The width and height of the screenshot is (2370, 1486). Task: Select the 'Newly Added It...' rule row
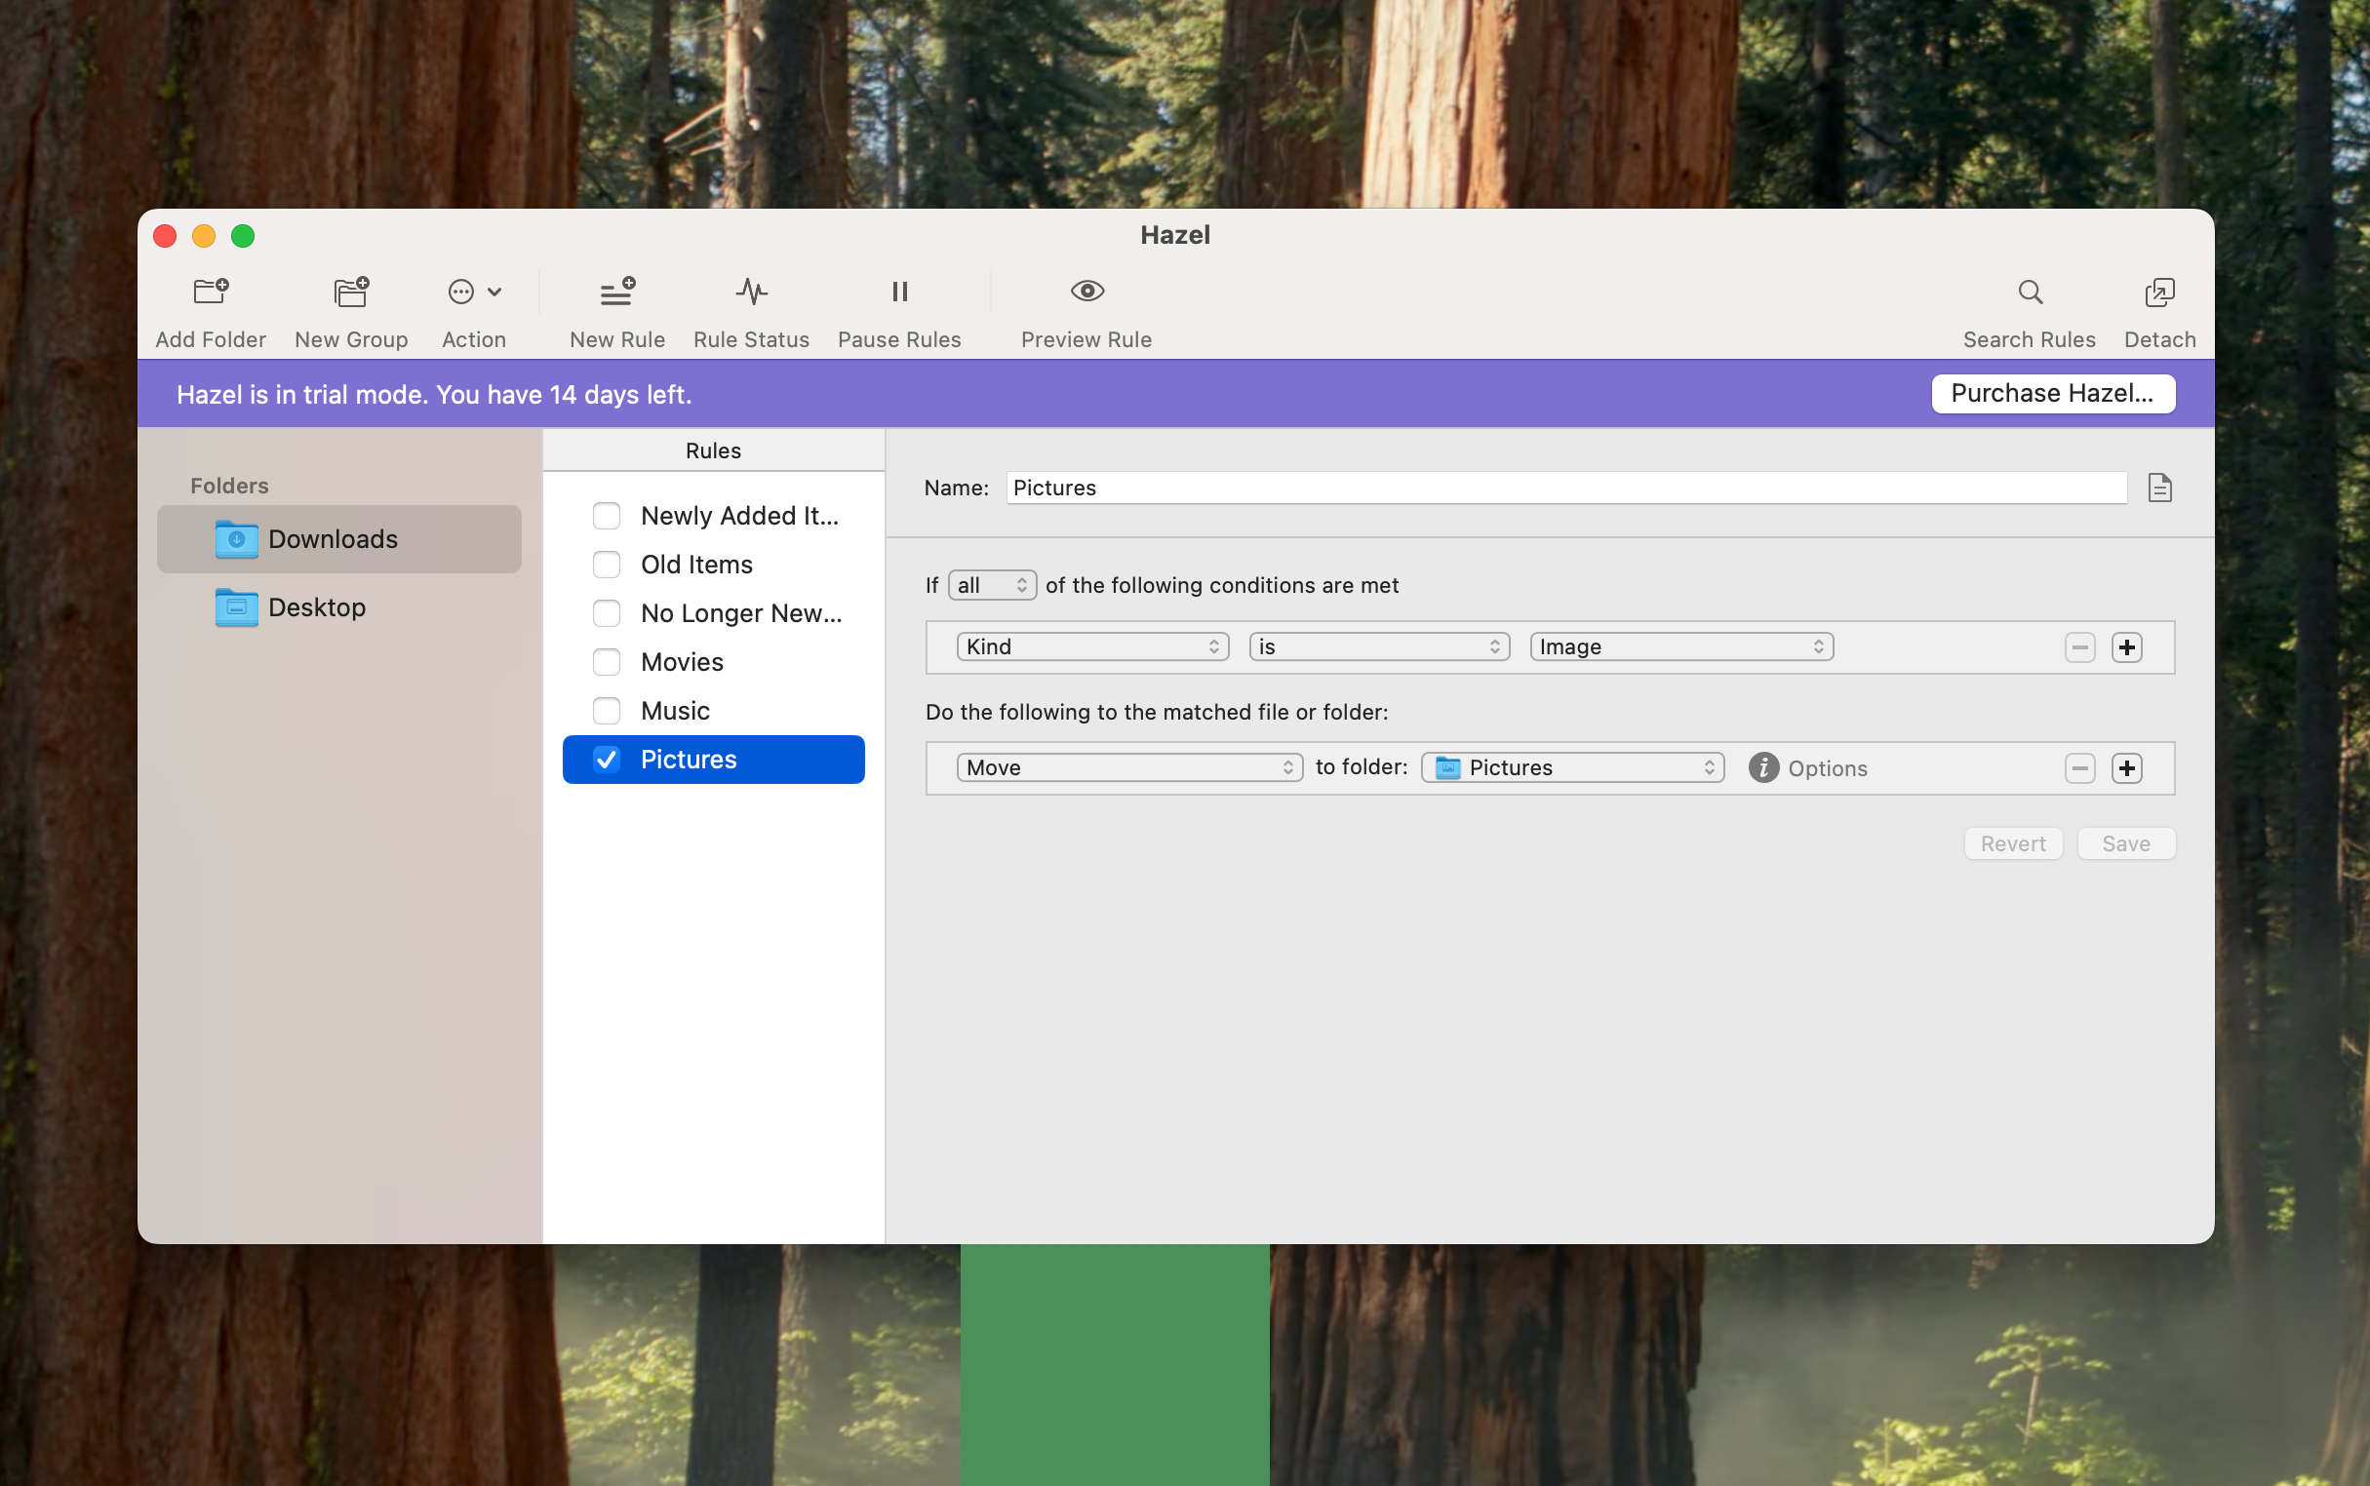click(x=714, y=516)
